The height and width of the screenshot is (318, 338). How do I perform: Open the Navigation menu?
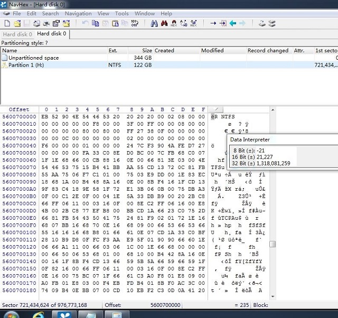pyautogui.click(x=78, y=14)
